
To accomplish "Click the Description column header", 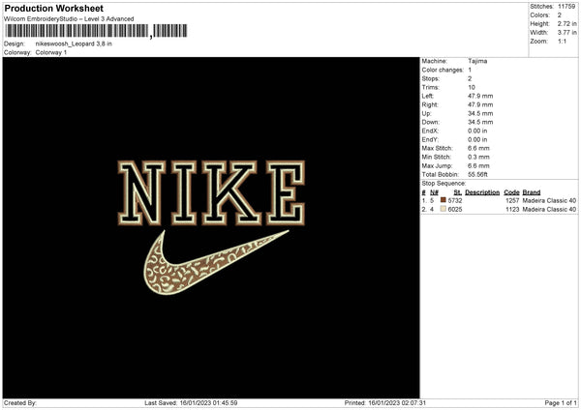I will pos(482,192).
